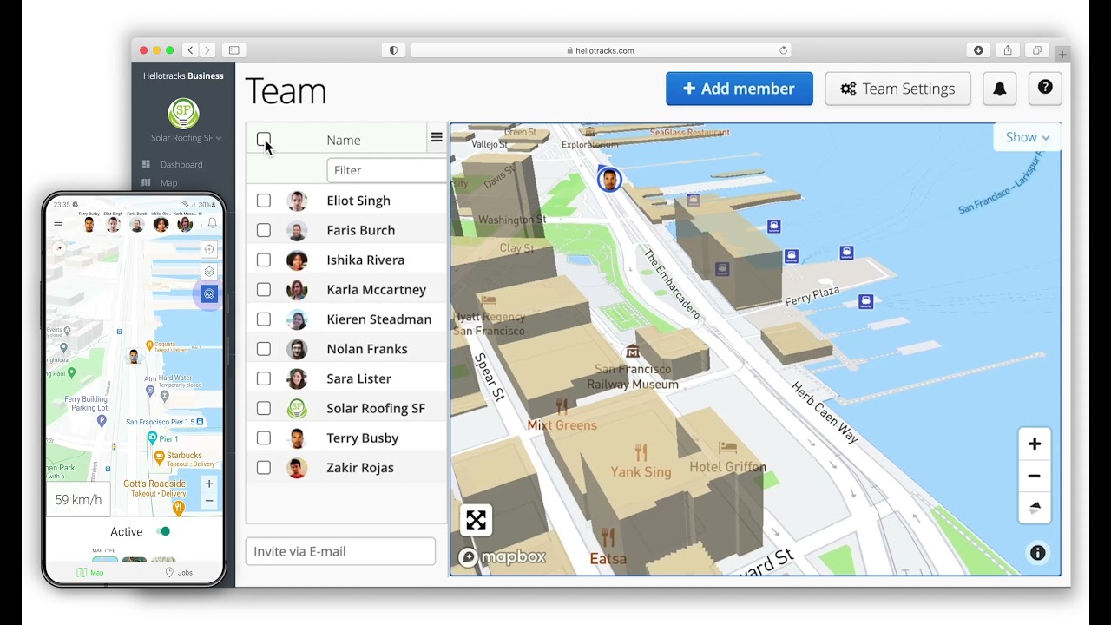Switch to the Jobs tab on phone
Image resolution: width=1111 pixels, height=625 pixels.
tap(179, 573)
